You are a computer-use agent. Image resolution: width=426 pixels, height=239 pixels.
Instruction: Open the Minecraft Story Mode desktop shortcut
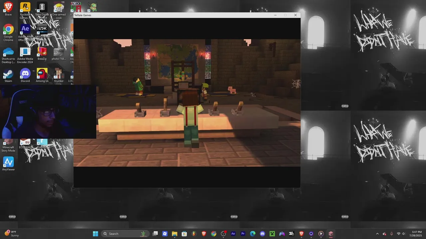click(x=8, y=146)
